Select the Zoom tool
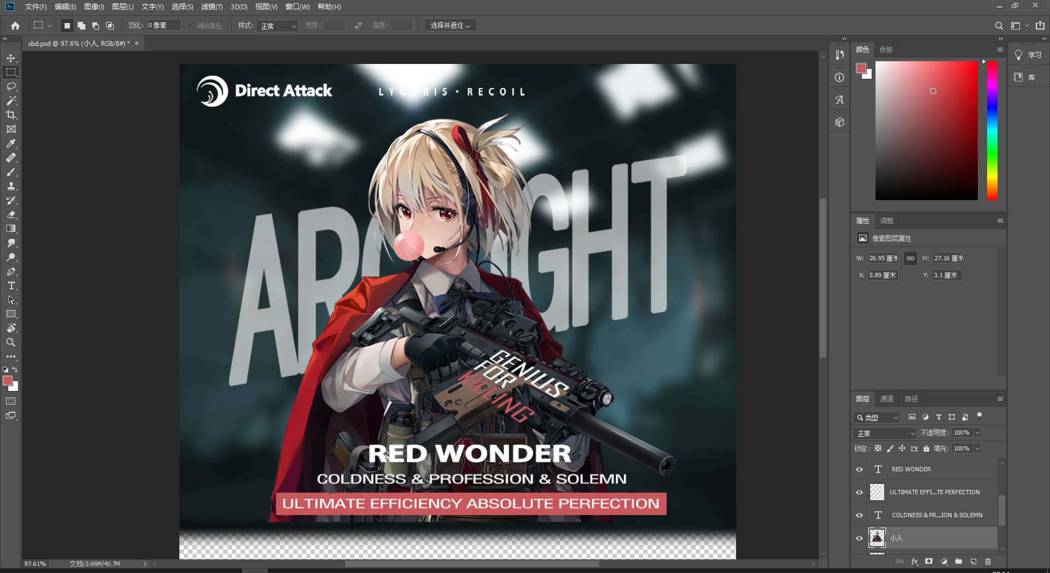 pyautogui.click(x=11, y=342)
